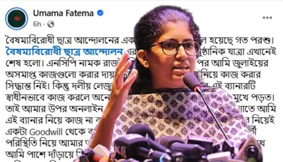The width and height of the screenshot is (283, 162).
Task: Click the words শেষ হলো। in the post
Action: coord(25,63)
